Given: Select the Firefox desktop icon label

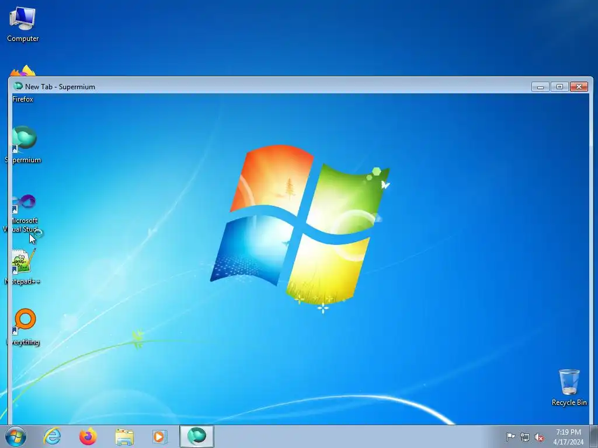Looking at the screenshot, I should click(x=23, y=99).
